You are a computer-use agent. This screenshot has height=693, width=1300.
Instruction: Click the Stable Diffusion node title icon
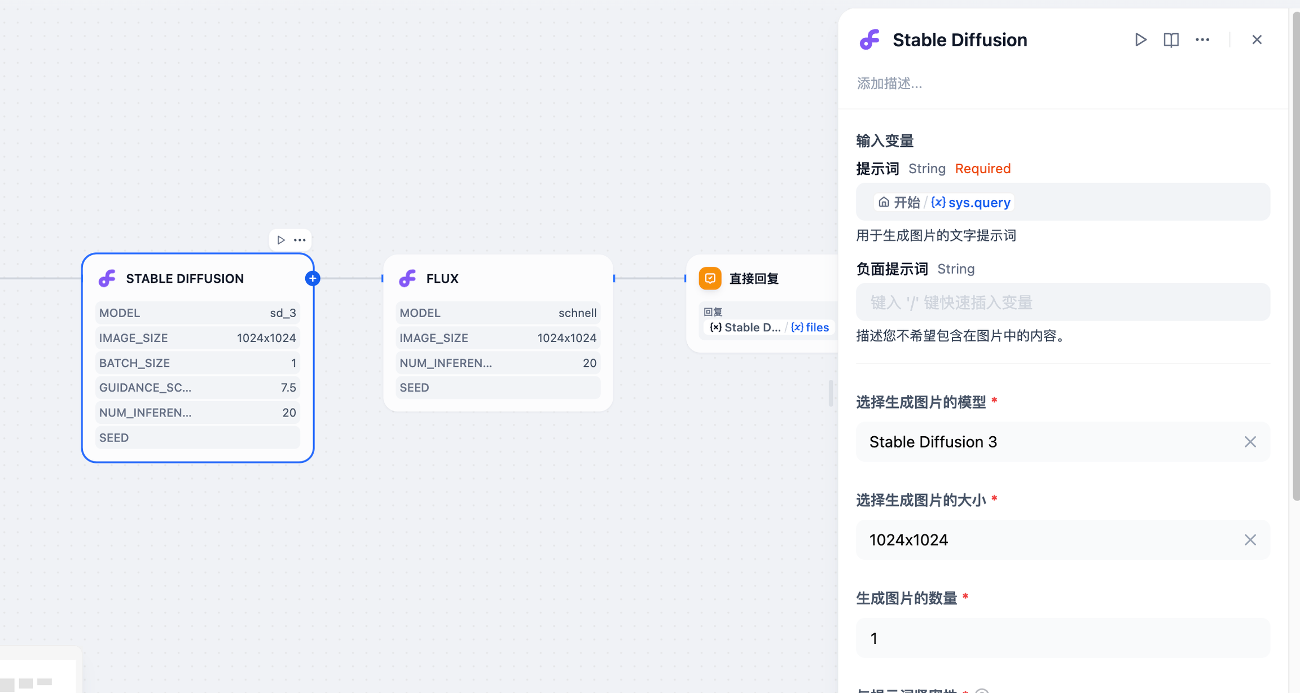pyautogui.click(x=107, y=278)
